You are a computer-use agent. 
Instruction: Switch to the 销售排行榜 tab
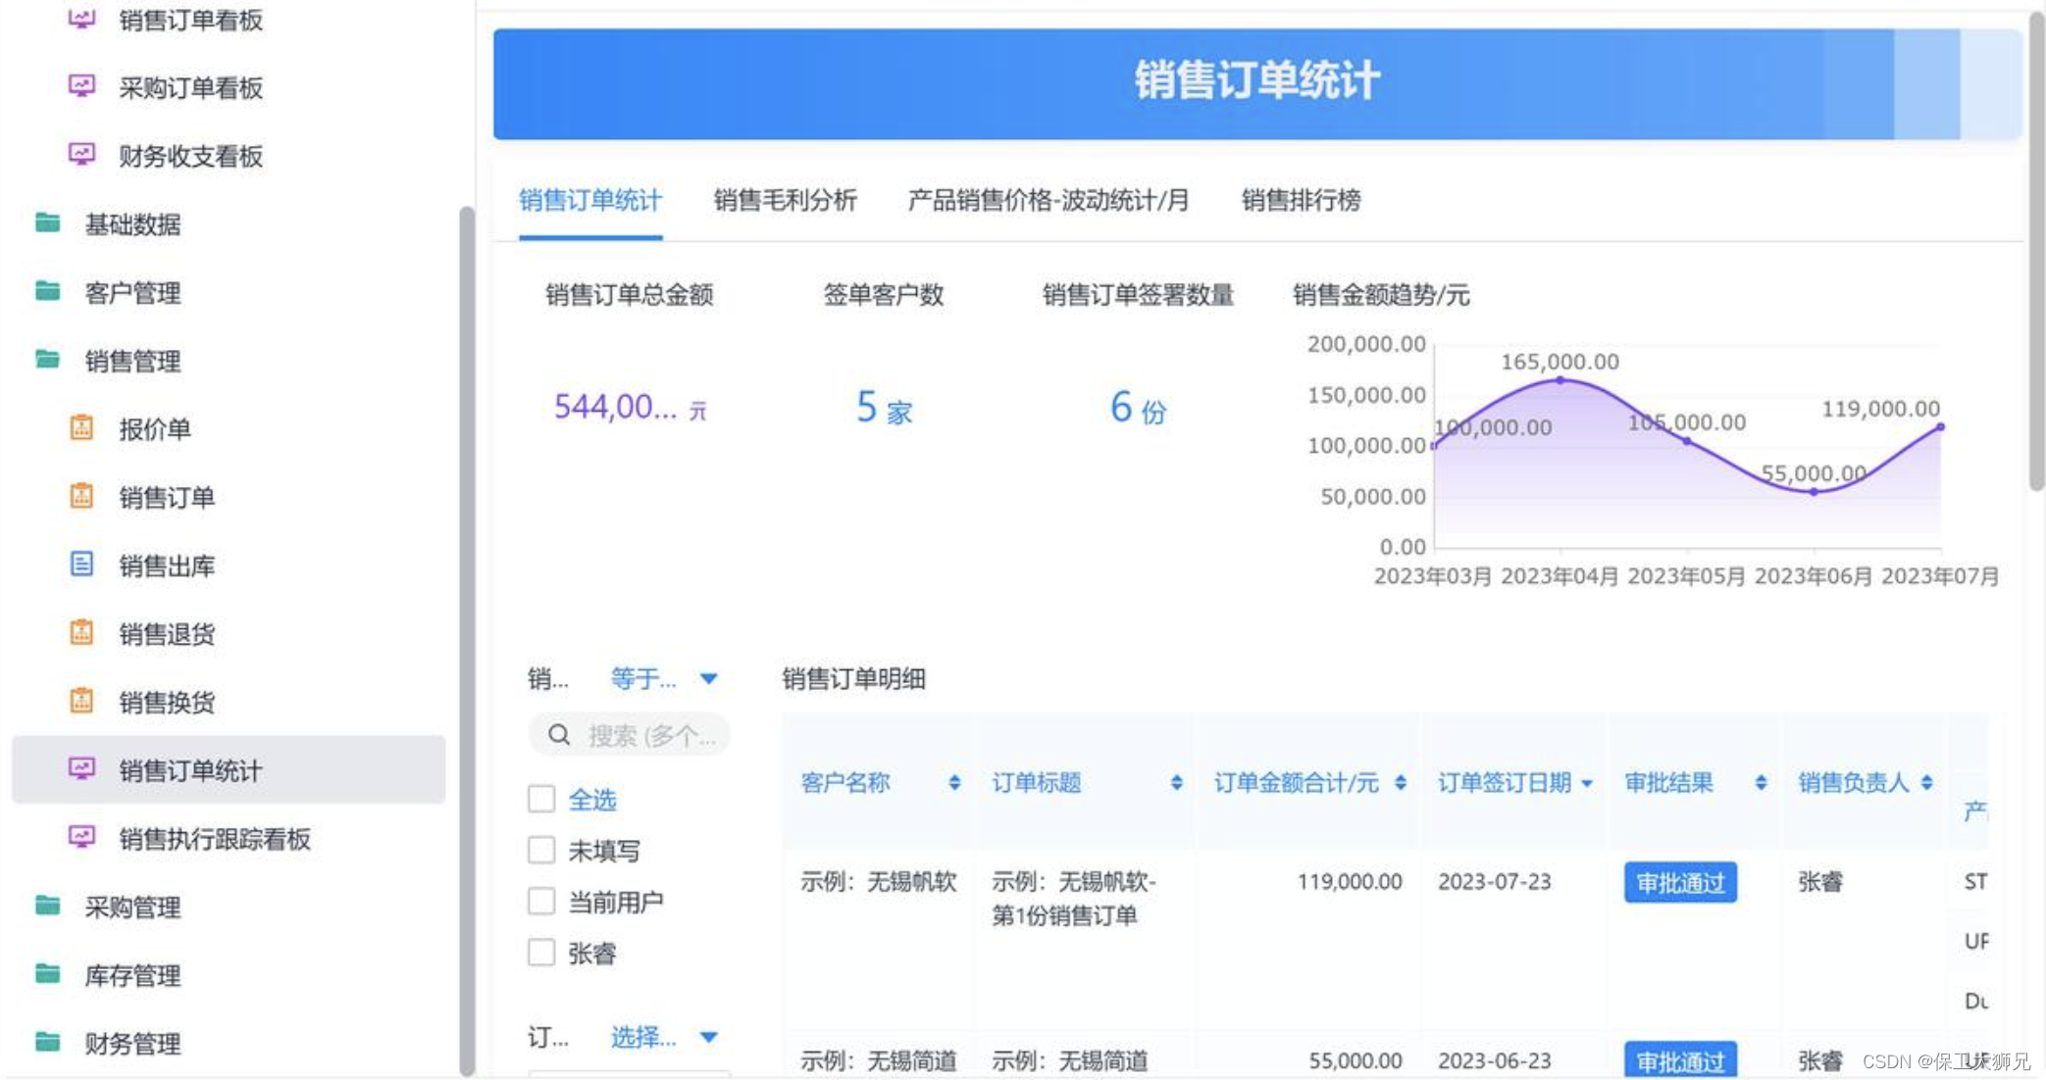pyautogui.click(x=1301, y=201)
